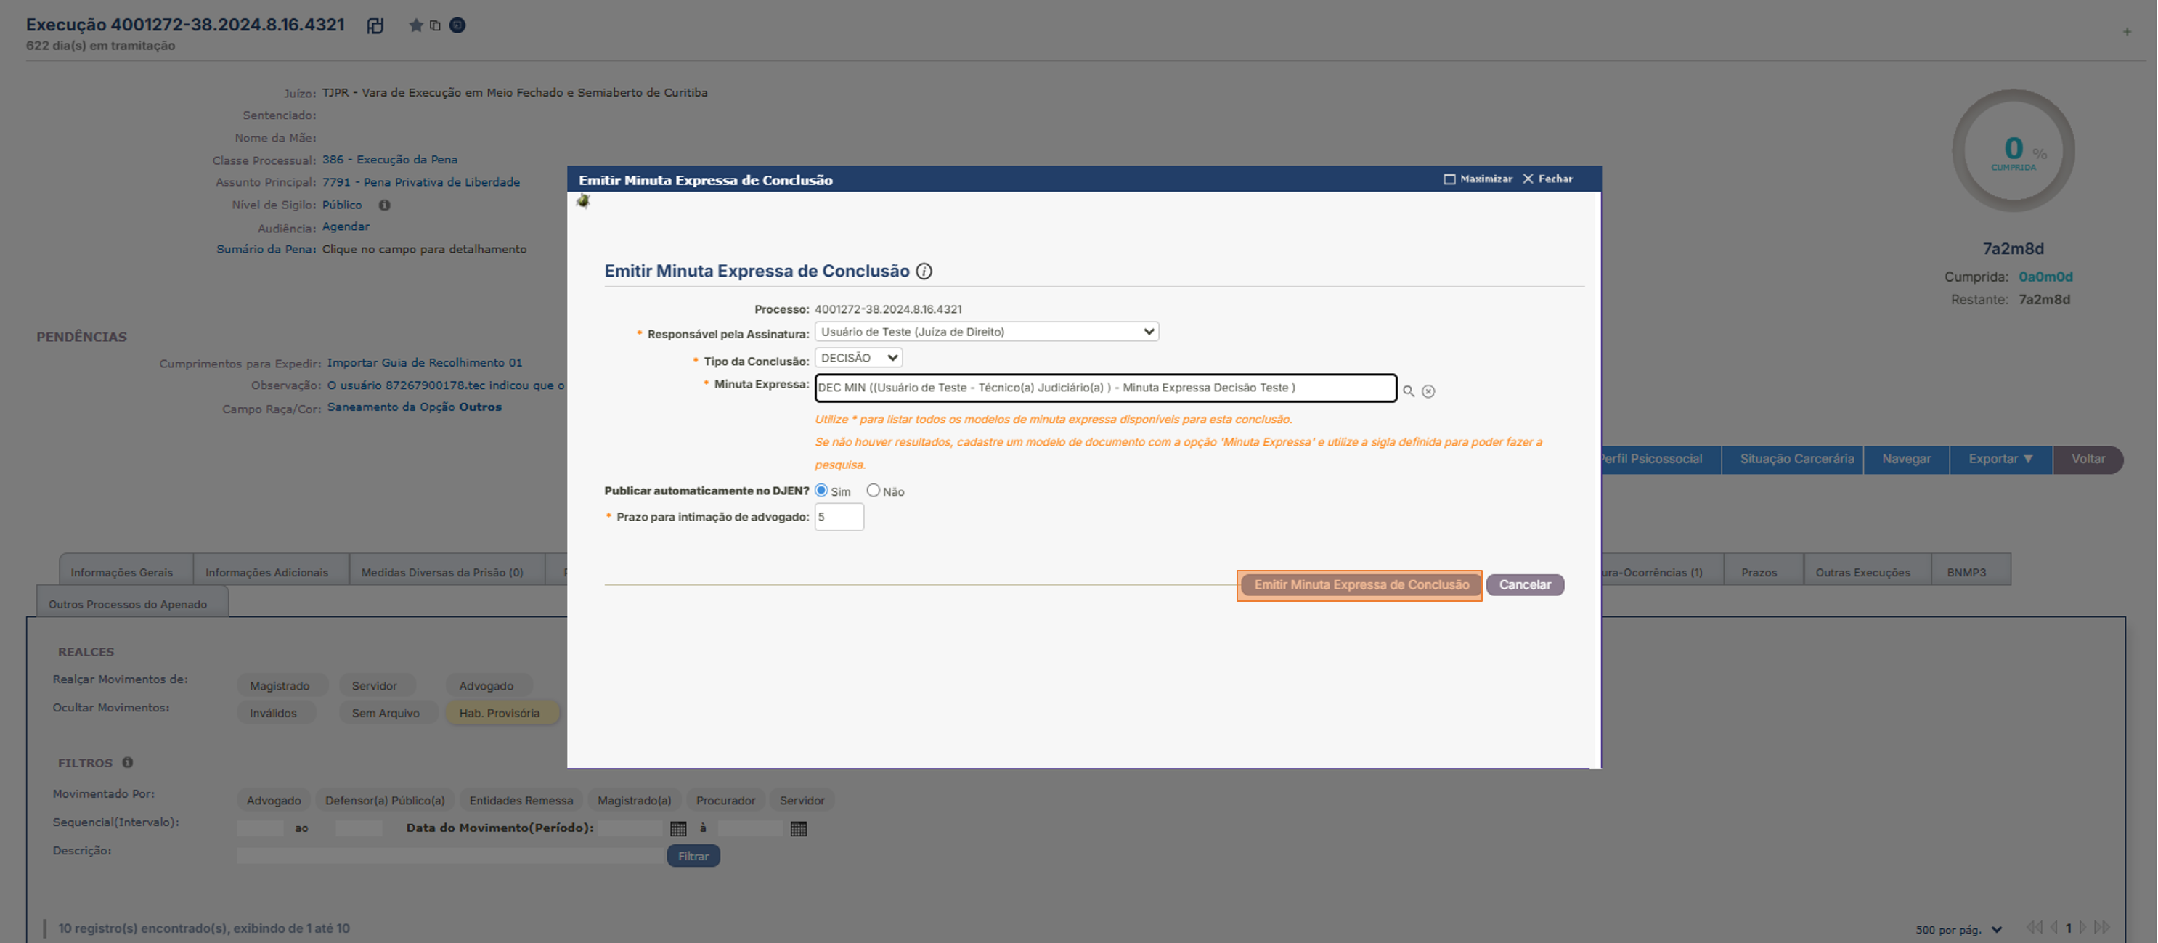
Task: Toggle the Hab. Provisória hide filter
Action: point(500,713)
